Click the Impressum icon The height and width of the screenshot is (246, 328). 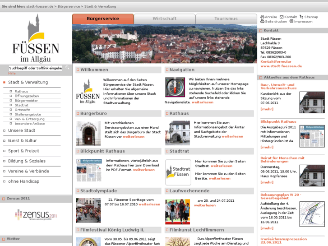pos(291,22)
